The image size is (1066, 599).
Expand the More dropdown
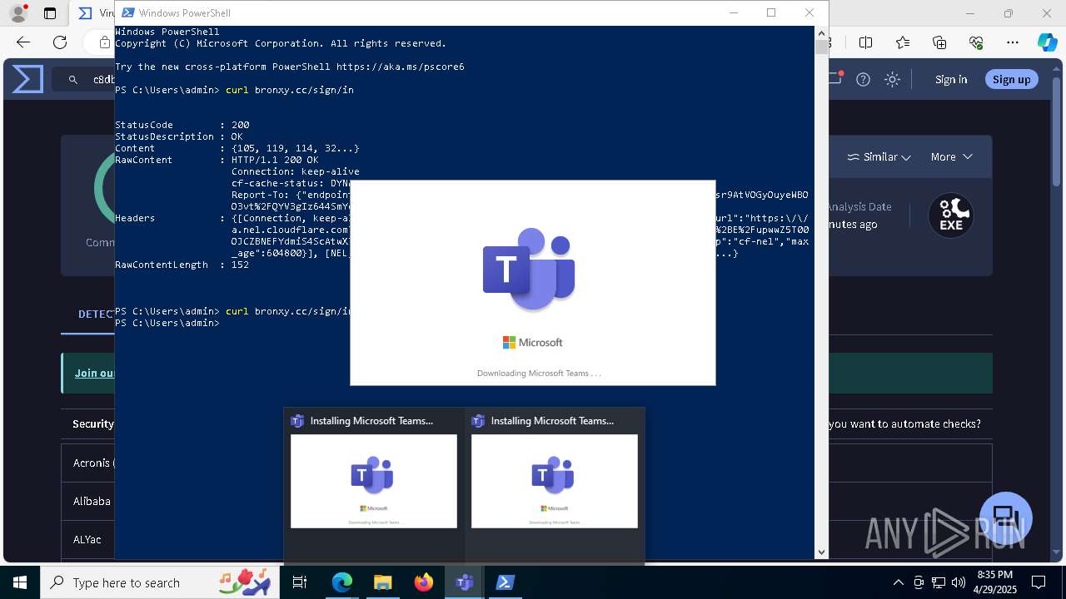[x=952, y=156]
